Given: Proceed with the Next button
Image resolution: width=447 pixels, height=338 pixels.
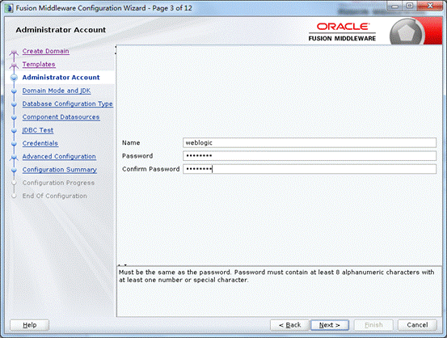Looking at the screenshot, I should click(330, 325).
